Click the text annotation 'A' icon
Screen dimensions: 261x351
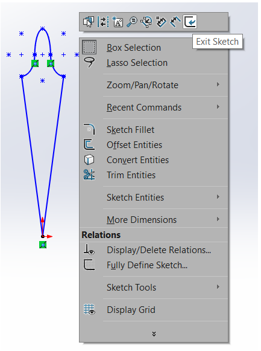tap(118, 22)
